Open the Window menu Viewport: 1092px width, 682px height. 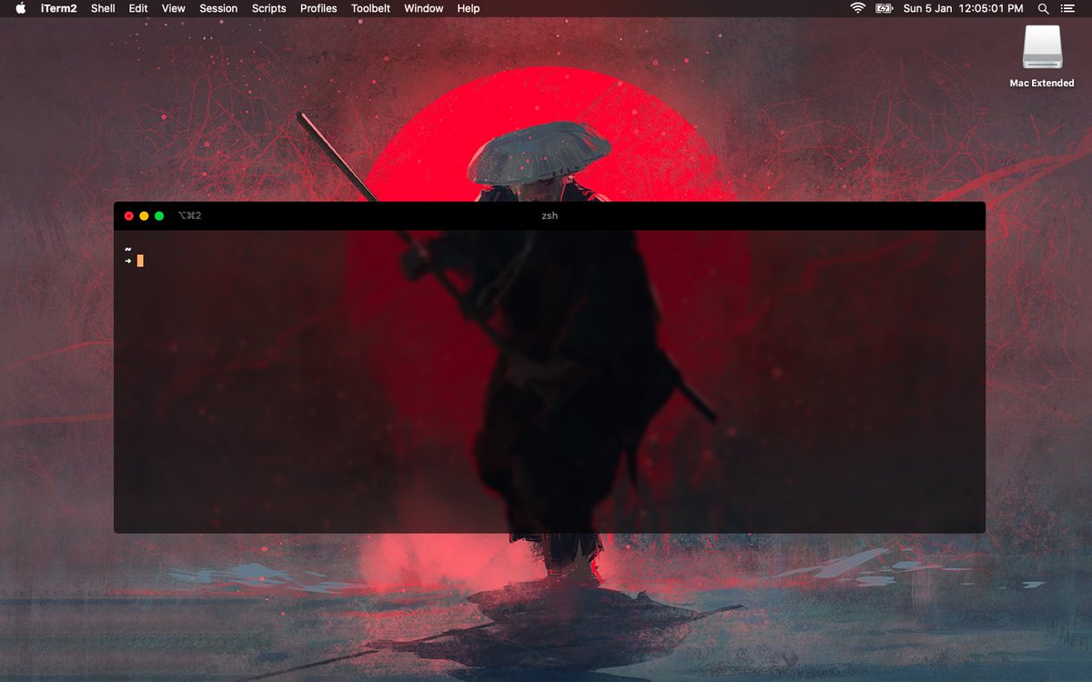coord(424,8)
